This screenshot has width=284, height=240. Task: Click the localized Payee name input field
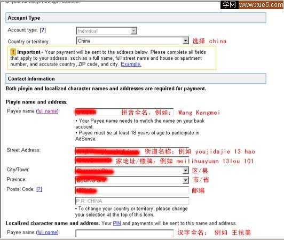124,234
